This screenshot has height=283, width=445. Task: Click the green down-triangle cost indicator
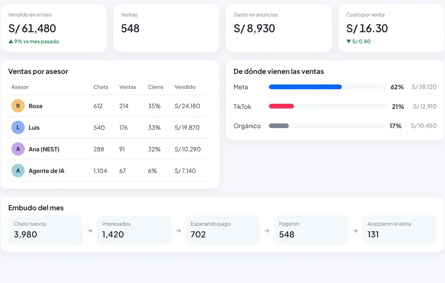point(348,42)
